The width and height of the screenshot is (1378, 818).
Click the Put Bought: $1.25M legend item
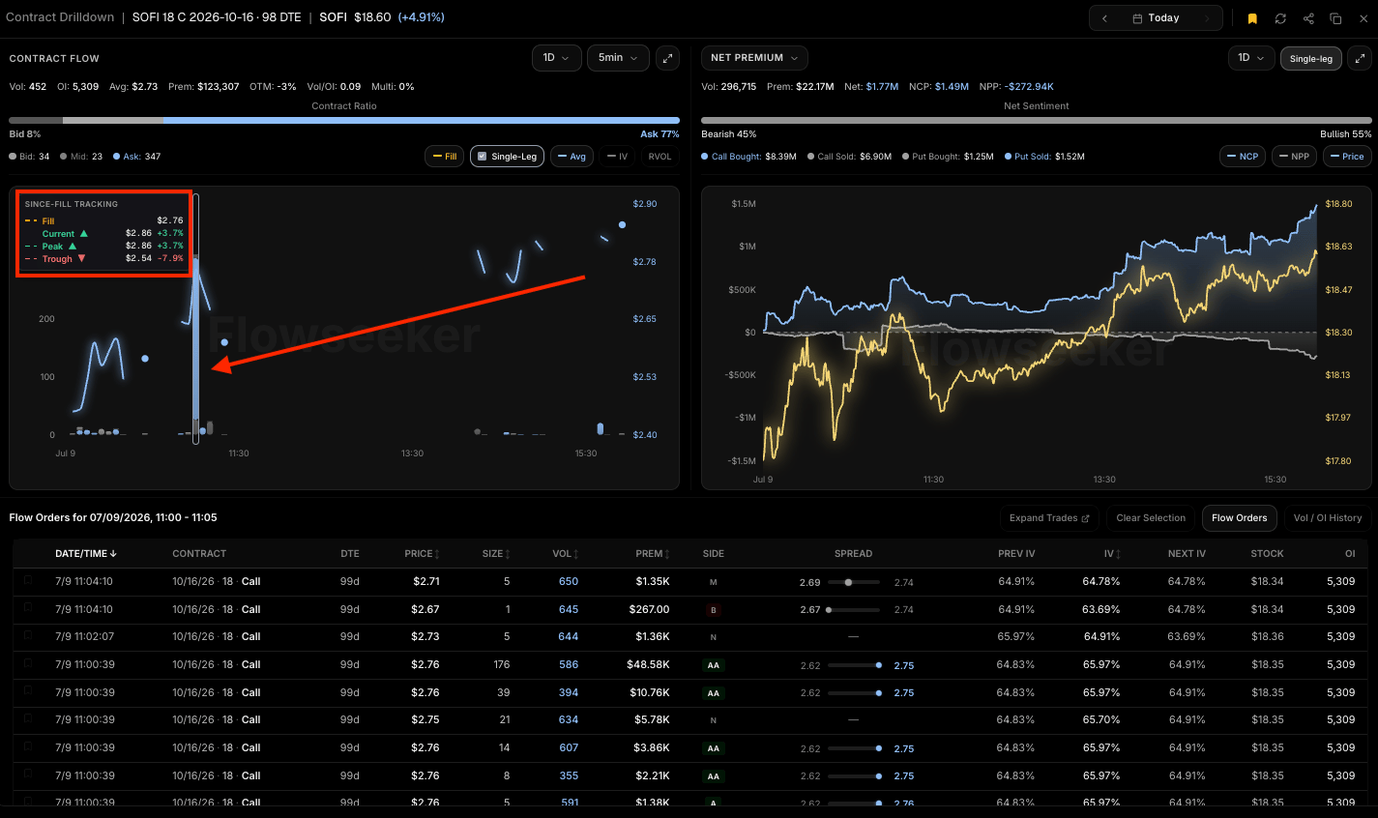click(948, 157)
